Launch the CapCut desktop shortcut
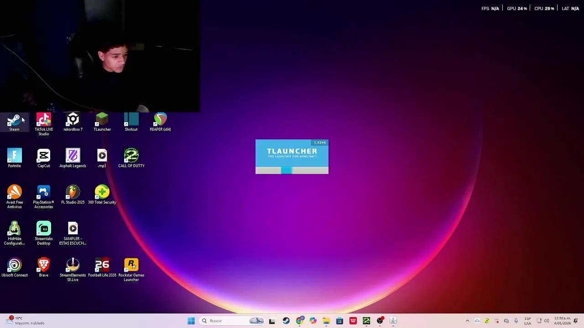This screenshot has height=328, width=584. [x=44, y=158]
